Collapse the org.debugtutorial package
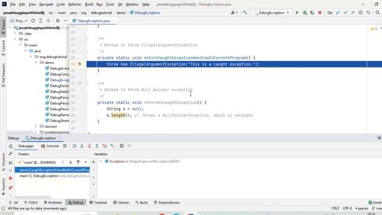382x215 pixels. coord(31,57)
